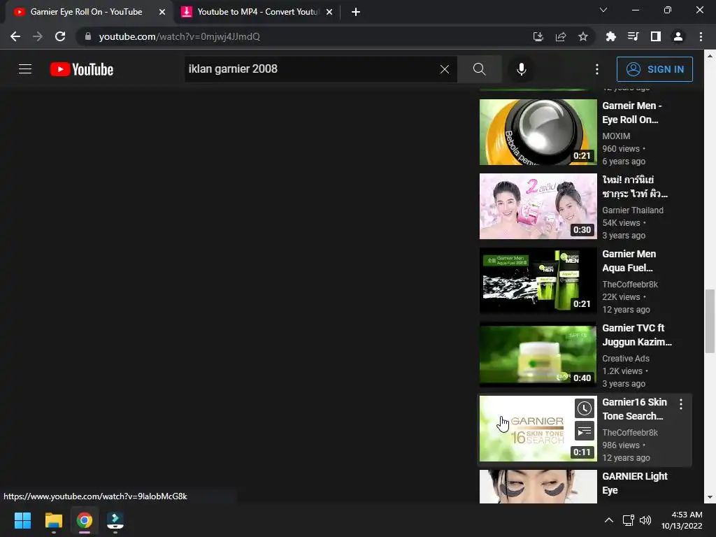The width and height of the screenshot is (716, 537).
Task: Click the Garnier Thailand channel name
Action: click(633, 210)
